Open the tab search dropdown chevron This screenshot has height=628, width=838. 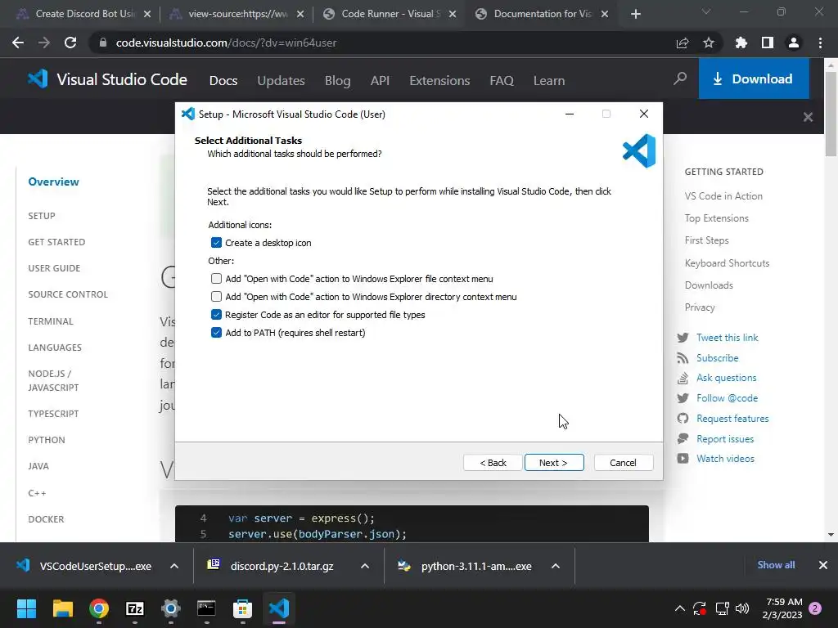pyautogui.click(x=706, y=11)
